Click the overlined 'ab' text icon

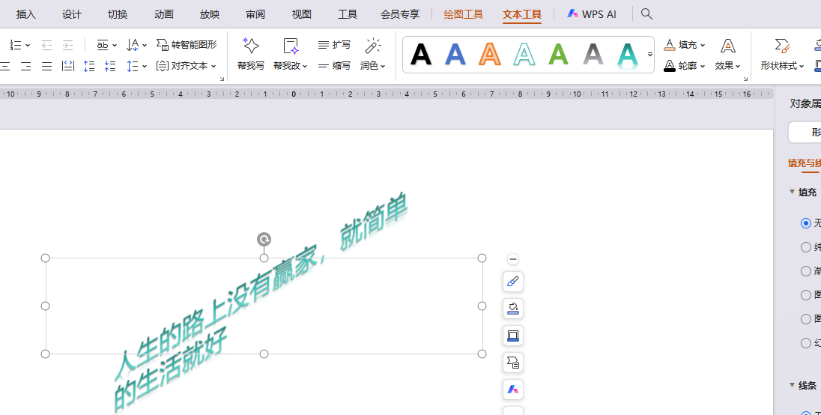(x=103, y=45)
